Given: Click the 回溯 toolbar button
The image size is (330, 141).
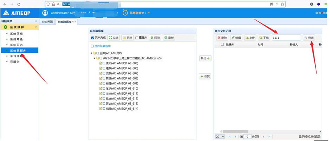Looking at the screenshot, I should (x=155, y=38).
